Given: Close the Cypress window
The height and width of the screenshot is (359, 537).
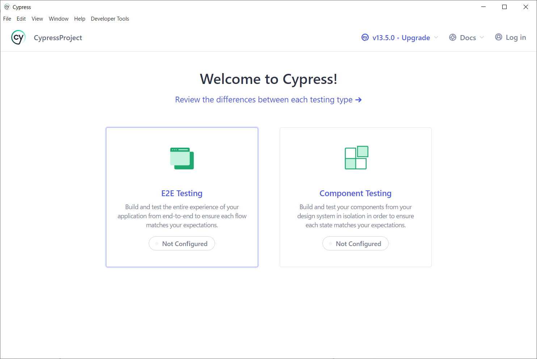Looking at the screenshot, I should tap(526, 7).
